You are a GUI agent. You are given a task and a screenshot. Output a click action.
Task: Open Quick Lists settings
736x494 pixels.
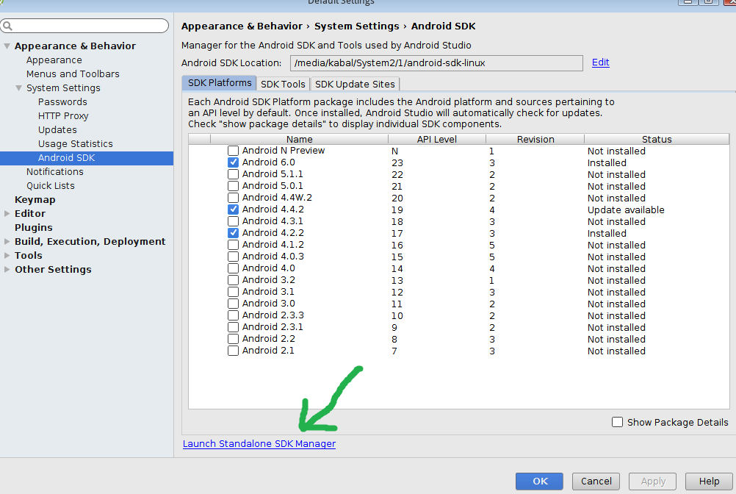pyautogui.click(x=50, y=186)
